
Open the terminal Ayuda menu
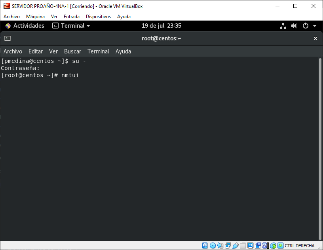click(123, 51)
